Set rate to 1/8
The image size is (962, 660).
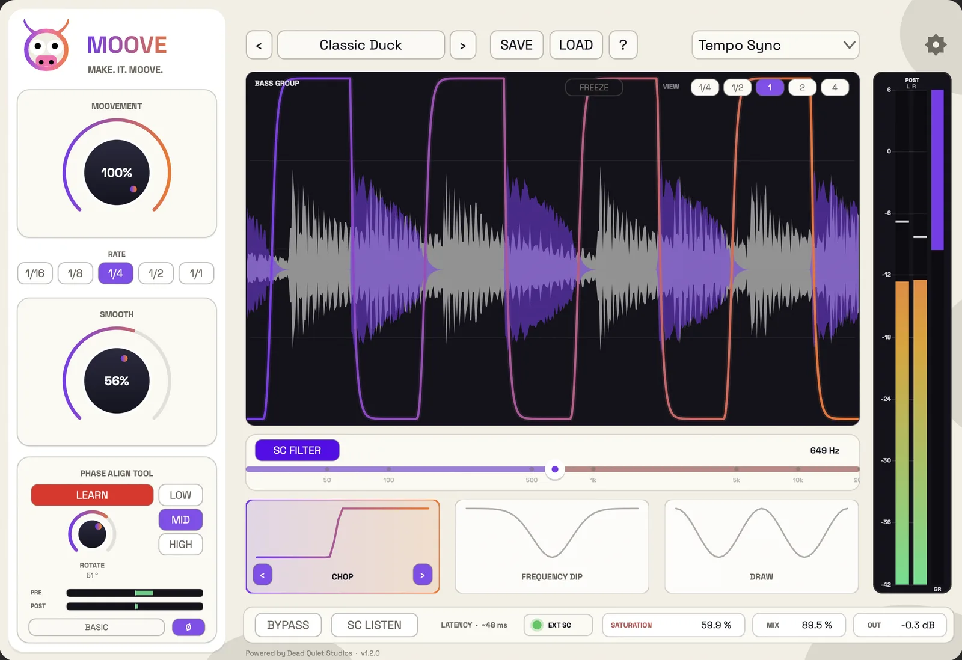pos(75,273)
